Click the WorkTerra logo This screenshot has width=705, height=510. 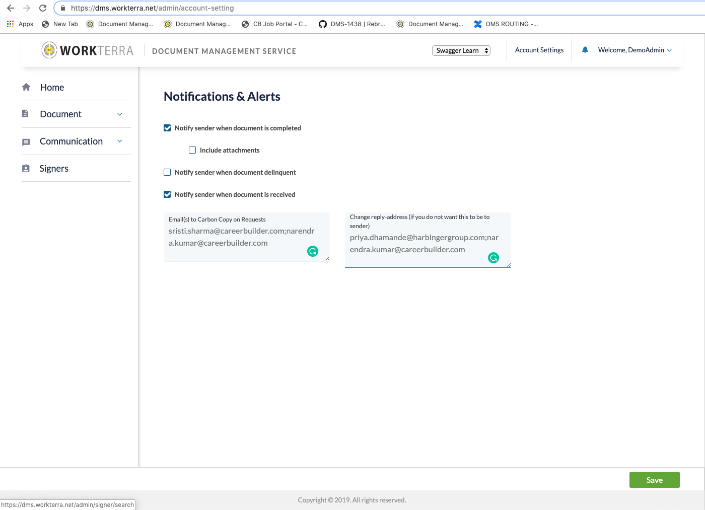click(87, 50)
